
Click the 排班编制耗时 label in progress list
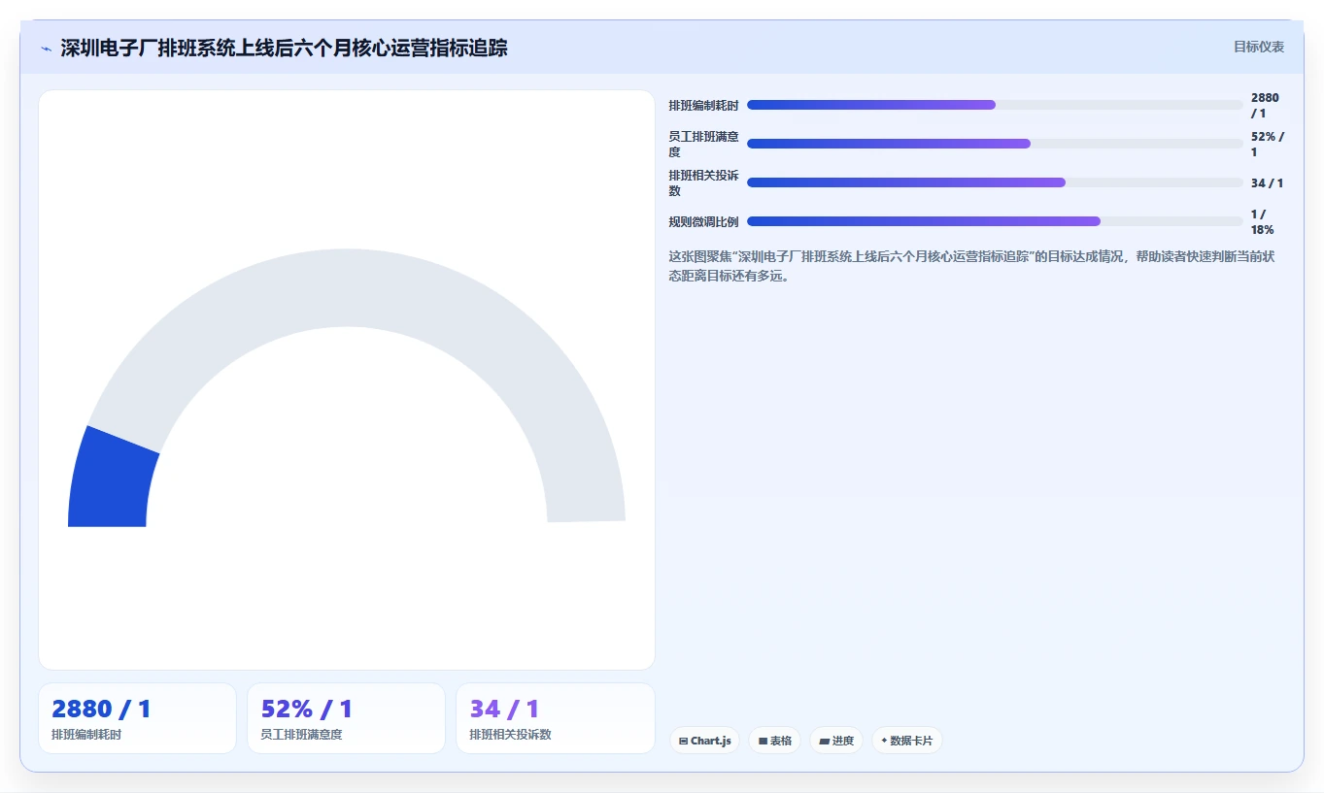point(703,106)
